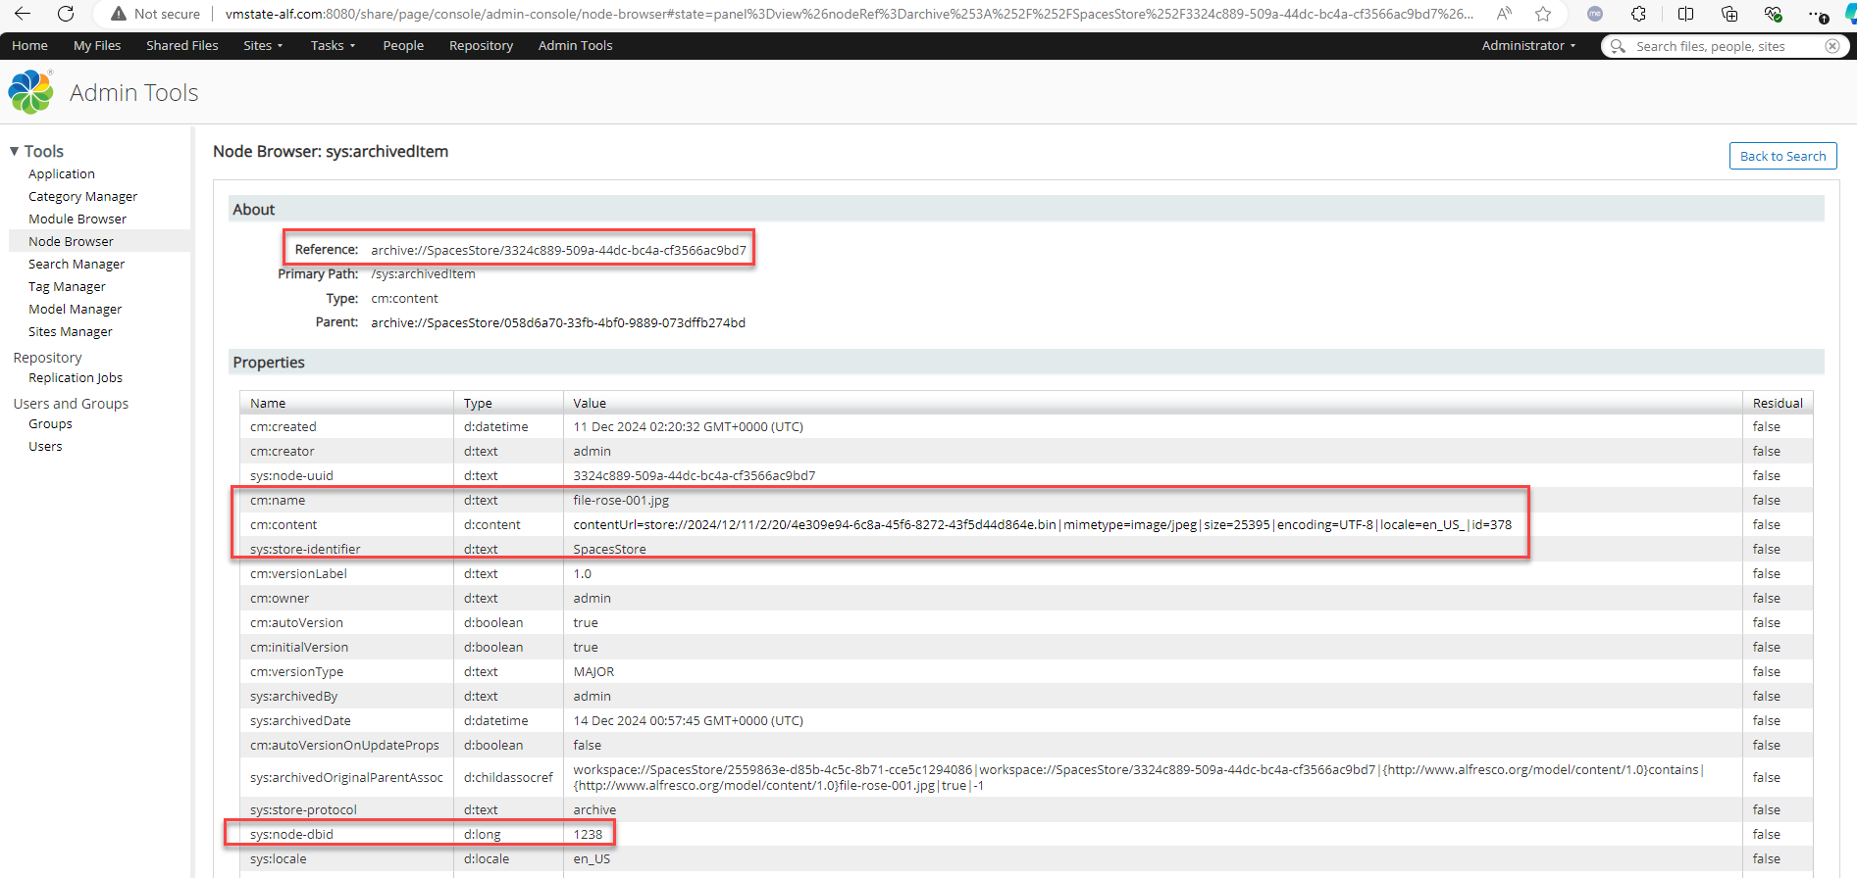Screen dimensions: 1857x878
Task: Open Users link in sidebar
Action: [45, 446]
